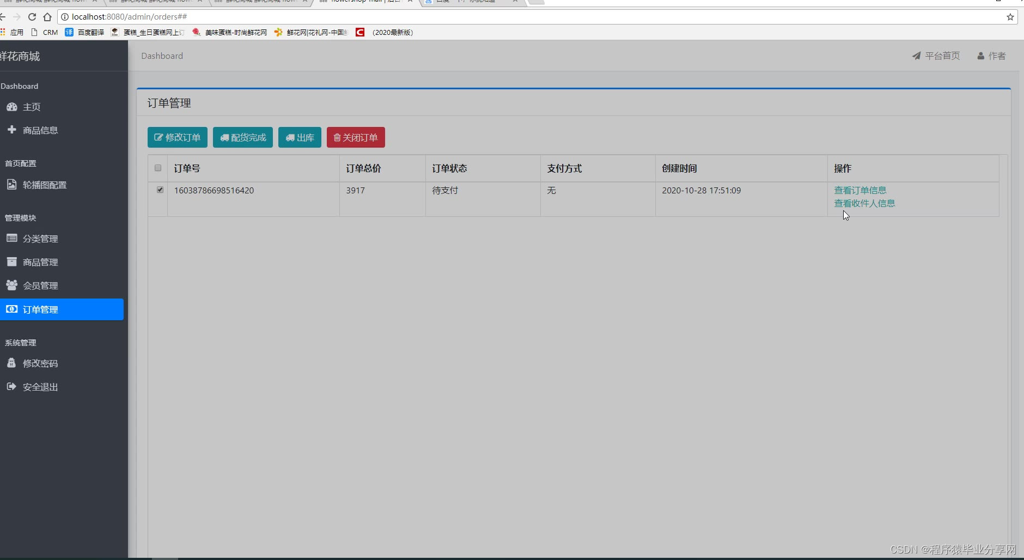Image resolution: width=1024 pixels, height=560 pixels.
Task: Open 轮播图配置 in the sidebar
Action: point(62,185)
